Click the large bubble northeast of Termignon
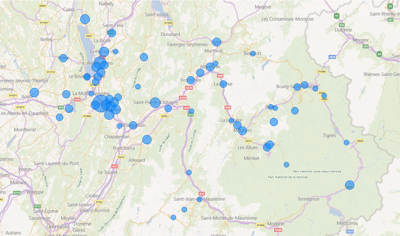Screen dimensions: 400x236 (350, 185)
